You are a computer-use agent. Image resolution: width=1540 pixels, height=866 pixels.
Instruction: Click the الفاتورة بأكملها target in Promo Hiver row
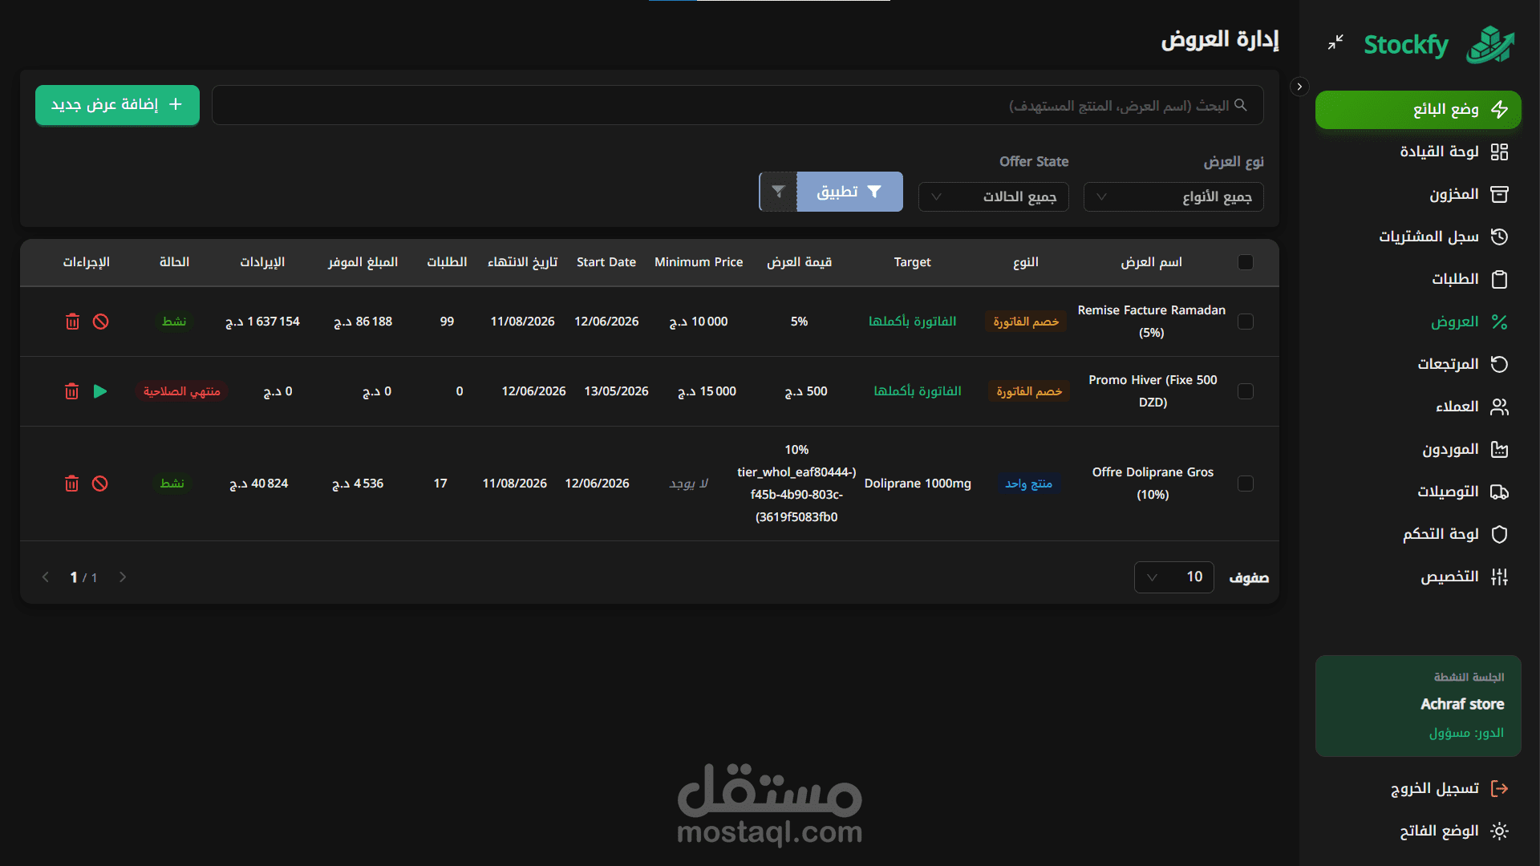[918, 391]
